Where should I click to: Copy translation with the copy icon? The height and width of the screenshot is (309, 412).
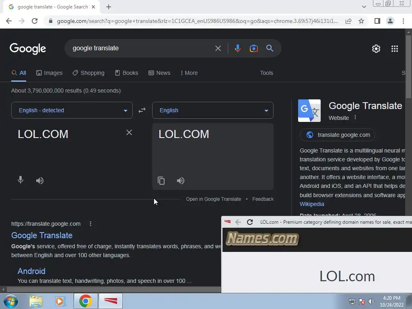tap(161, 181)
